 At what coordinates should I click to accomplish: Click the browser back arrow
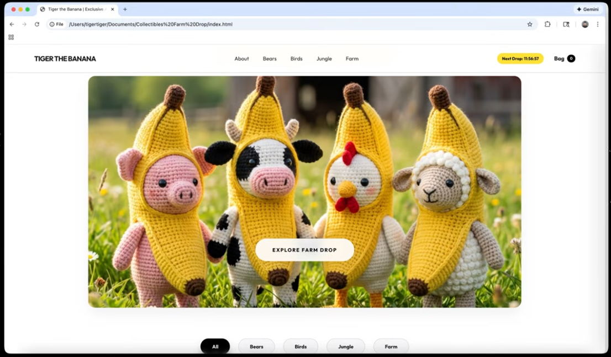click(12, 24)
